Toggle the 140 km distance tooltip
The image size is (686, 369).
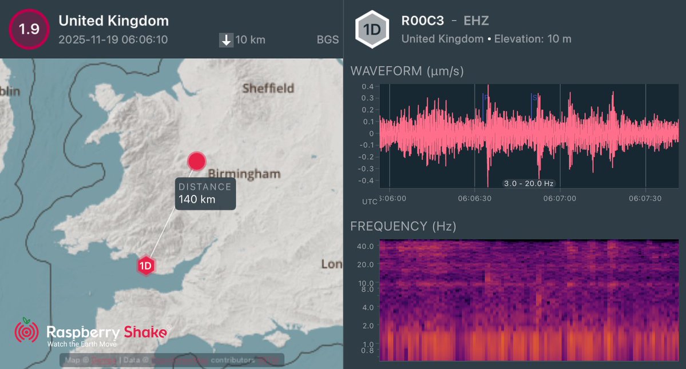point(204,193)
